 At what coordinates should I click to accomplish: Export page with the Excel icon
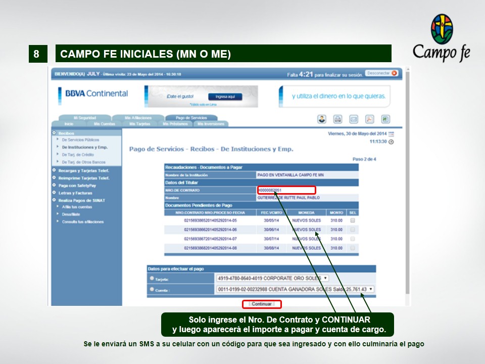385,119
